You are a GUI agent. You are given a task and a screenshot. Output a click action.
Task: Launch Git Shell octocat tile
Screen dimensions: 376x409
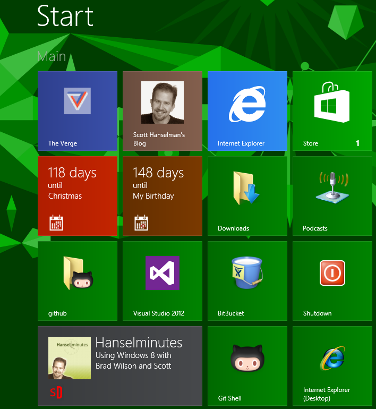pyautogui.click(x=247, y=365)
